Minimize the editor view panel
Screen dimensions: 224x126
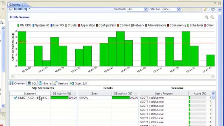coord(215,3)
